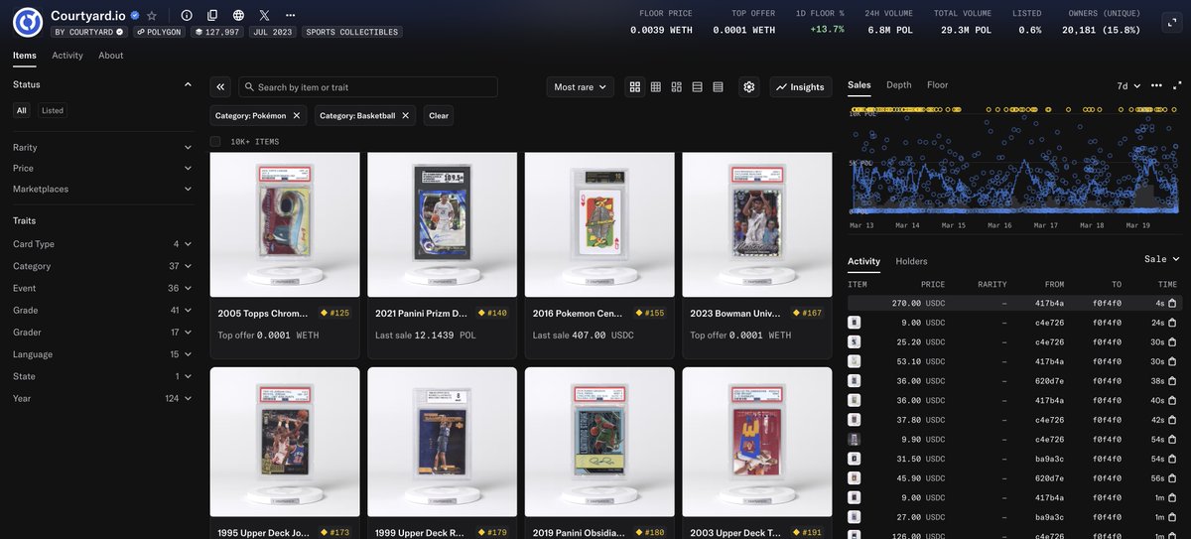Open the Holders tab
This screenshot has height=539, width=1191.
click(x=911, y=261)
